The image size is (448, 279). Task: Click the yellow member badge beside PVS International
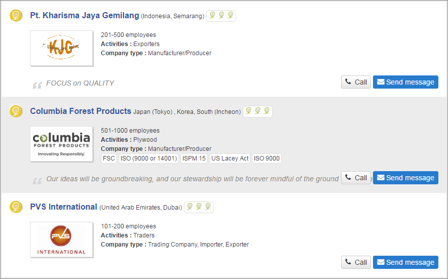click(16, 207)
